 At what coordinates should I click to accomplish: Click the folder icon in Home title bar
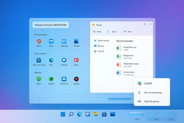93,25
